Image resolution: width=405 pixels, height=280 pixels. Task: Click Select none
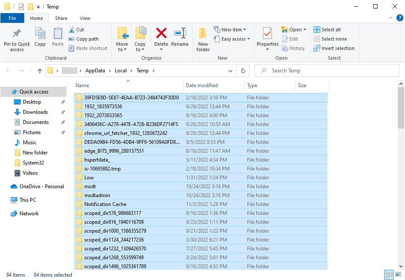[x=330, y=39]
